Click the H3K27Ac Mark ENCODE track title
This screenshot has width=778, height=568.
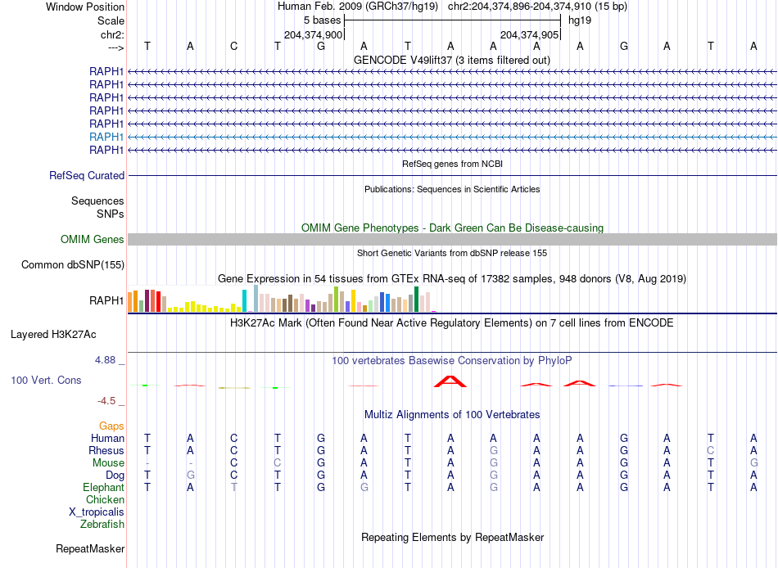[452, 323]
